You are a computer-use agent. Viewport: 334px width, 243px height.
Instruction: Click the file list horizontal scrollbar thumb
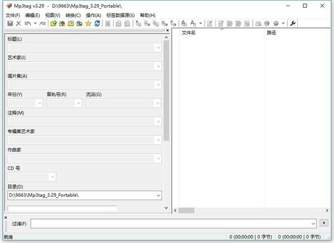pyautogui.click(x=186, y=210)
